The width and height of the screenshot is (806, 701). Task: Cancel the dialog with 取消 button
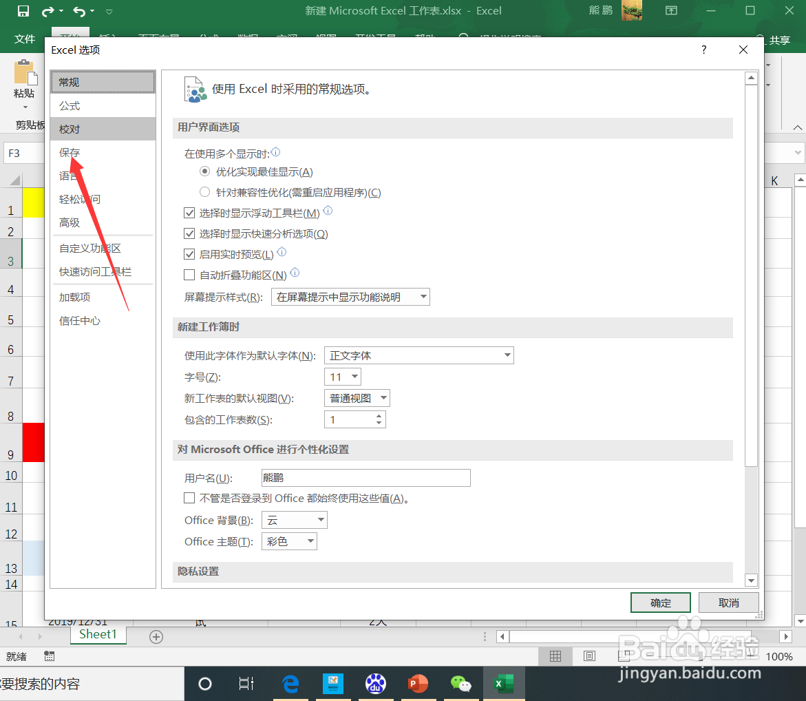click(x=729, y=603)
